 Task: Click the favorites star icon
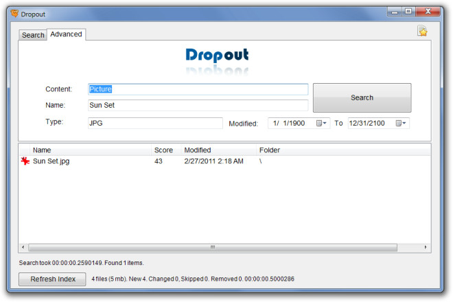[423, 32]
